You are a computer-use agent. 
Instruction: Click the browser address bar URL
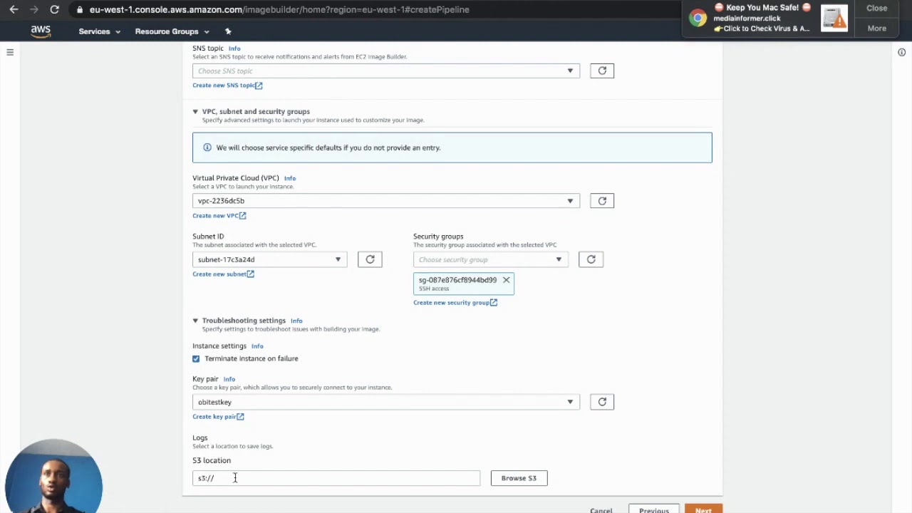click(x=279, y=9)
